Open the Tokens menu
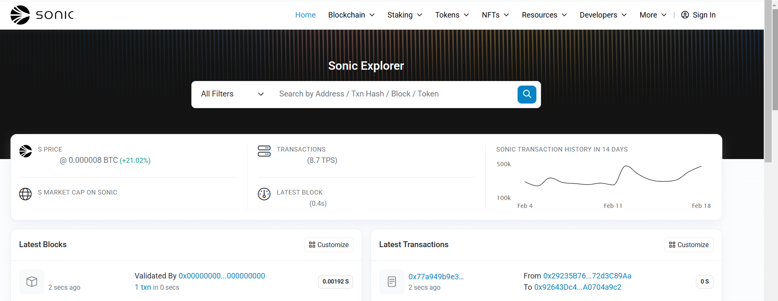778x301 pixels. pyautogui.click(x=452, y=15)
